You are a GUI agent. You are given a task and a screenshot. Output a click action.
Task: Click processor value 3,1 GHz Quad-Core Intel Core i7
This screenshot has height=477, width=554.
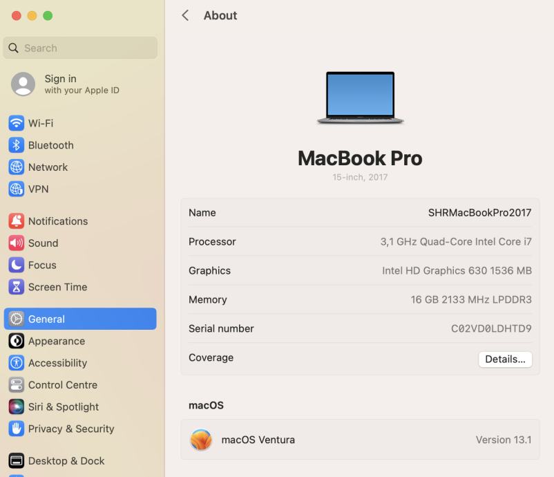(456, 241)
